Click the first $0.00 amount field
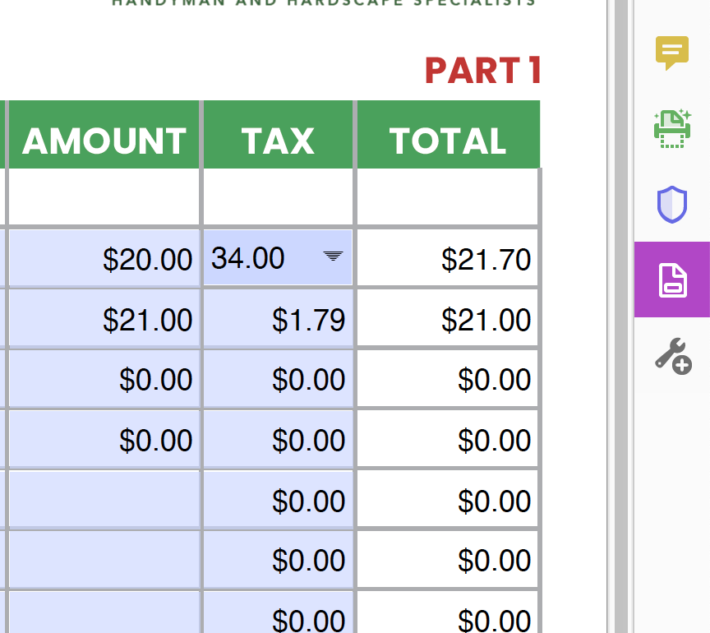 [104, 380]
